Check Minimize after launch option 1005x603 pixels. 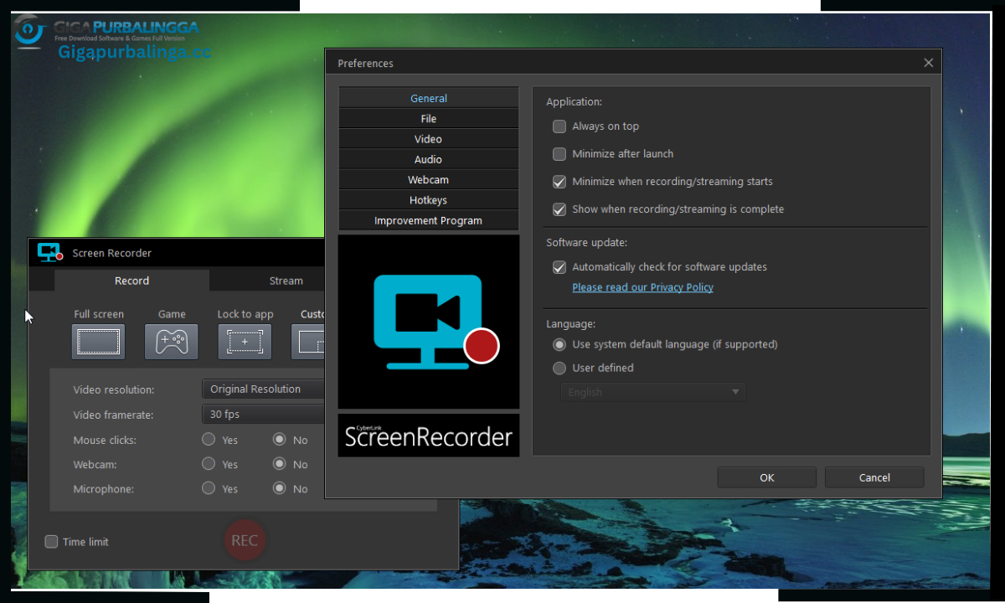(x=559, y=154)
